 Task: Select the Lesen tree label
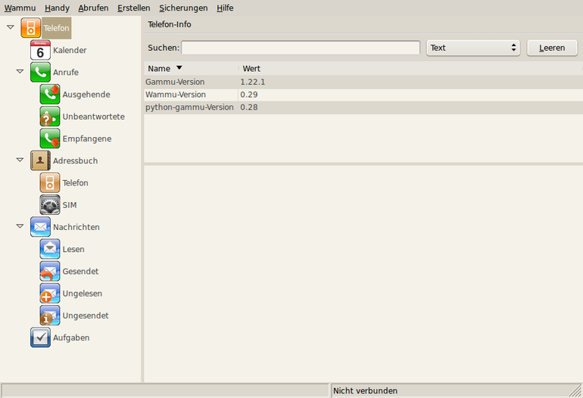[73, 249]
